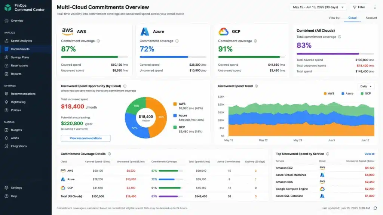
Task: Select the Amazon EC2 service row
Action: tap(325, 168)
